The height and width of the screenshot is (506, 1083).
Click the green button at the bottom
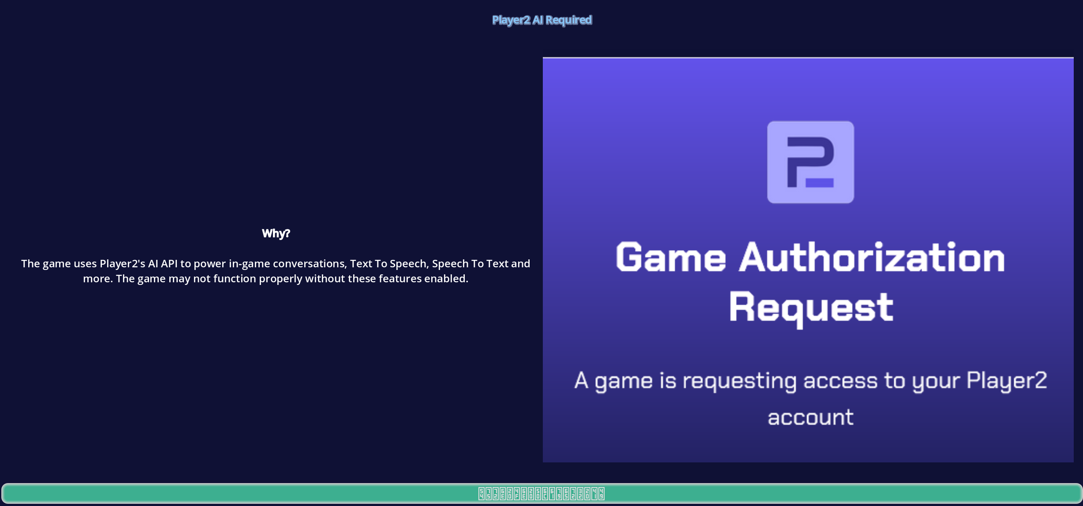click(x=541, y=493)
